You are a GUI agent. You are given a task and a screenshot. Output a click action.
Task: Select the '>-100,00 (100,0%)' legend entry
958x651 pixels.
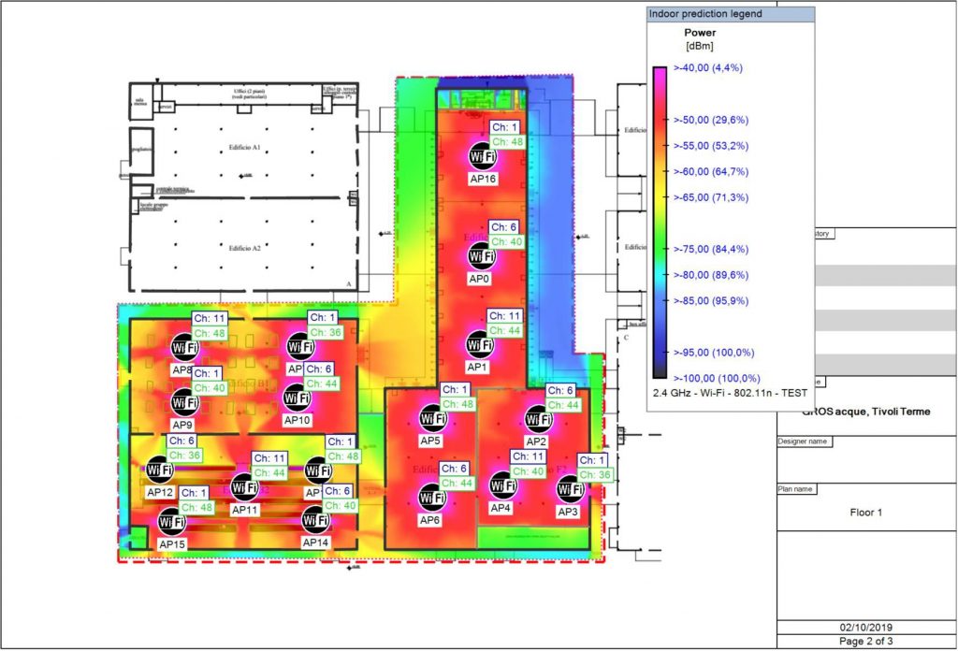point(717,378)
